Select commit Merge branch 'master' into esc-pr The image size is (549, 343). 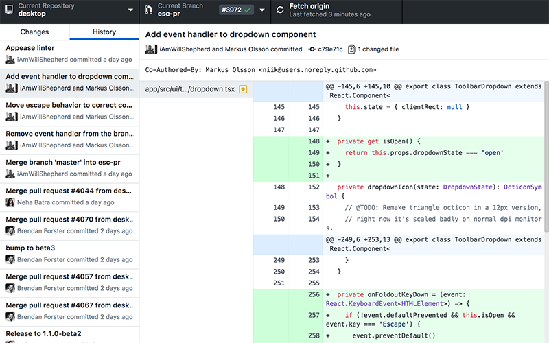tap(69, 168)
